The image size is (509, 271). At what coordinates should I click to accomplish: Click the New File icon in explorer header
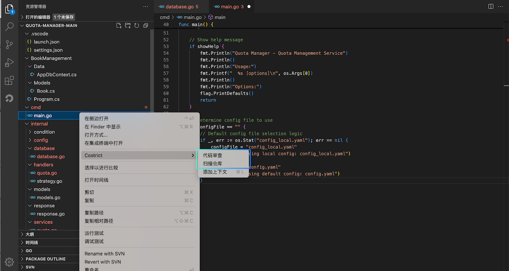(119, 25)
